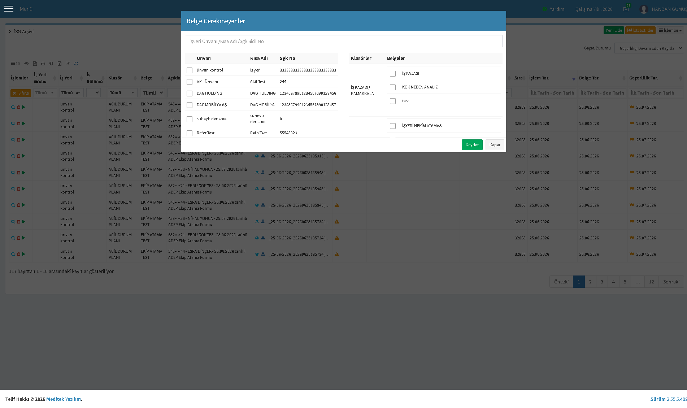
Task: Expand the İşlemler dropdown button
Action: (x=670, y=30)
